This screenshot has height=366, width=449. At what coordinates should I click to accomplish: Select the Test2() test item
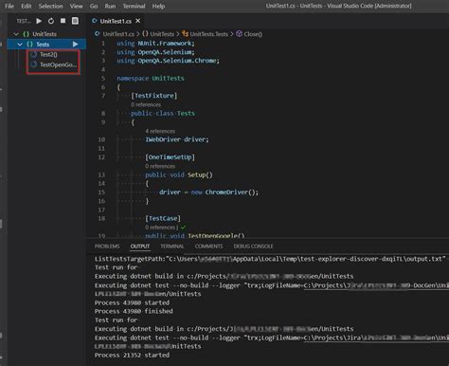click(x=48, y=54)
